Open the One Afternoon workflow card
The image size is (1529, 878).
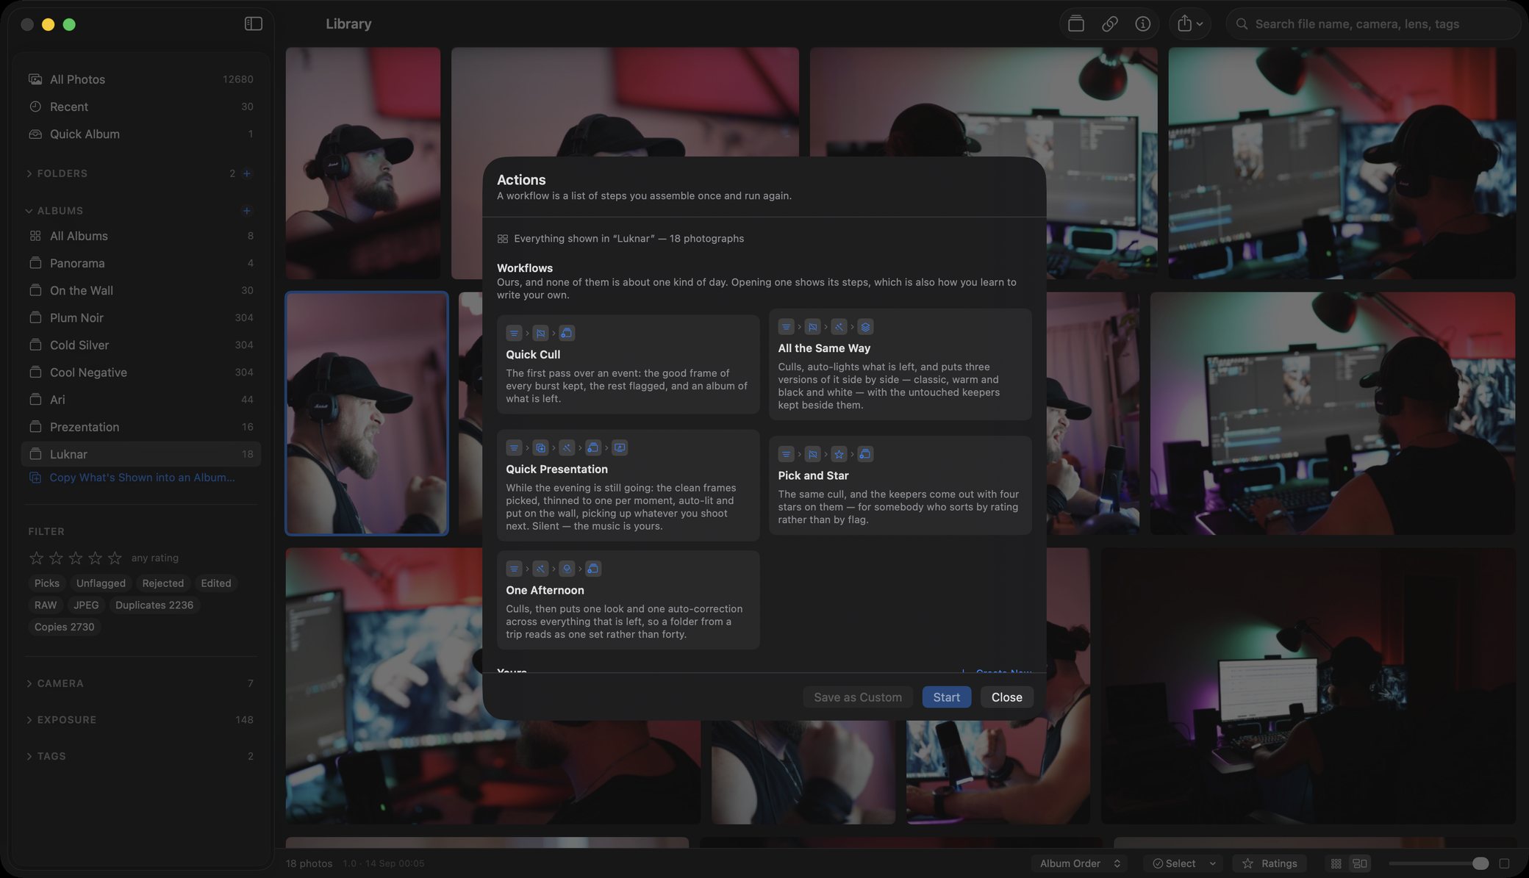coord(628,600)
